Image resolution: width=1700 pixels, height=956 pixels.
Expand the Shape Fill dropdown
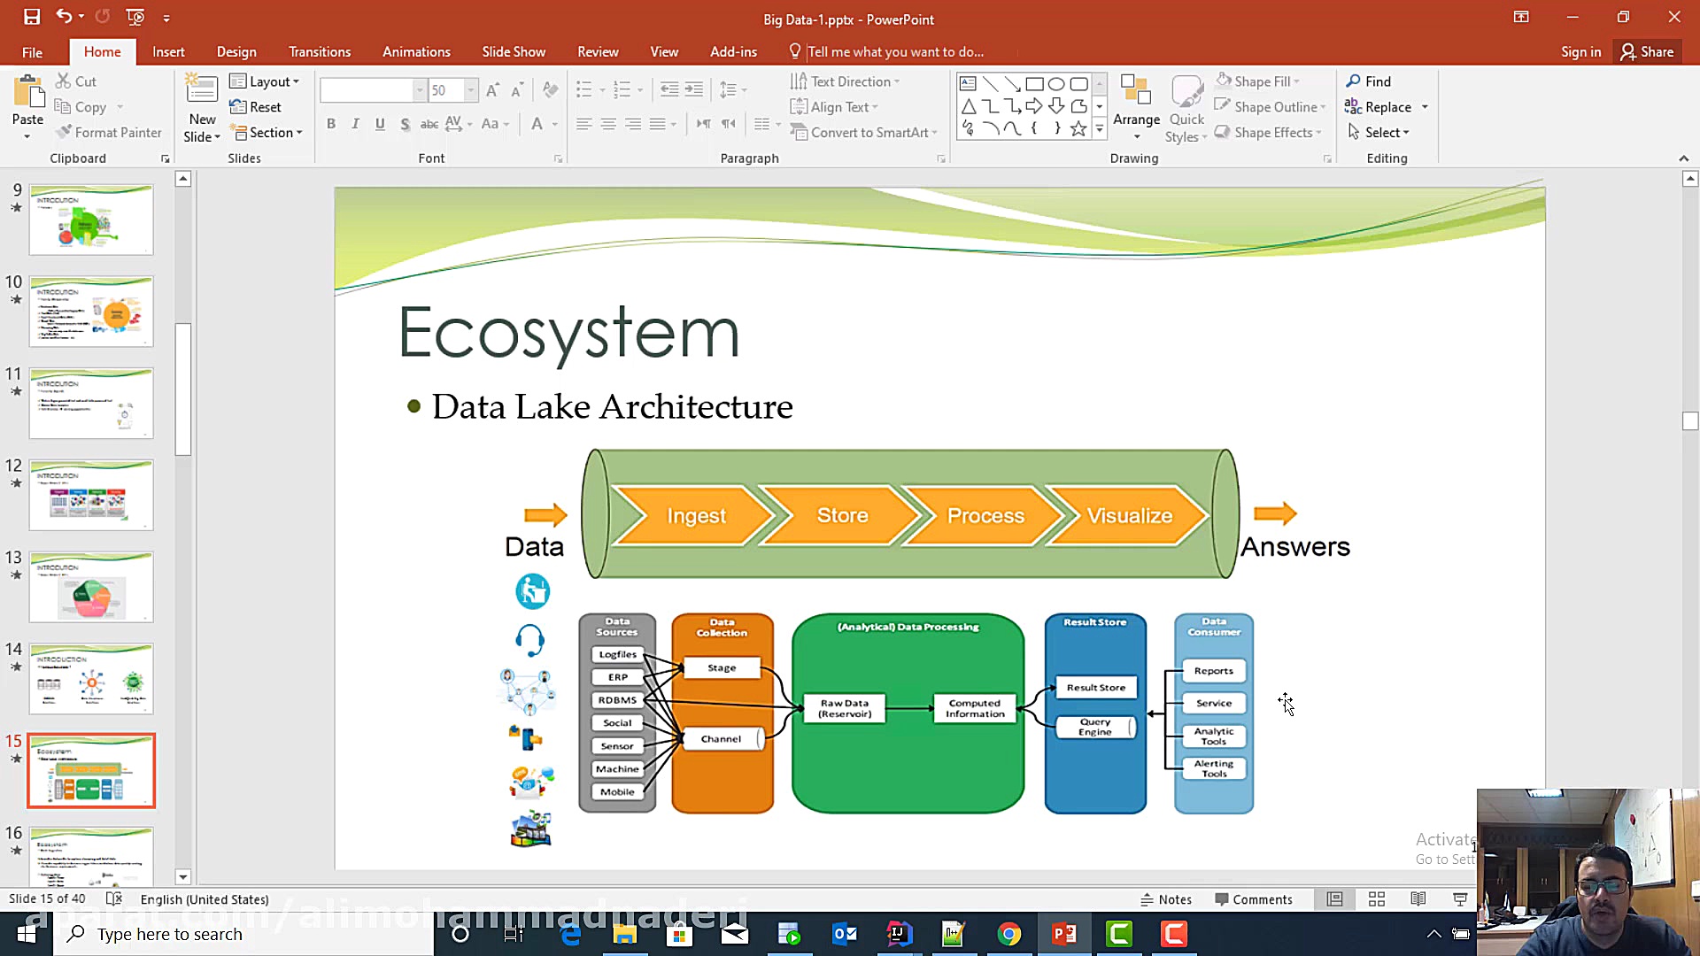[x=1296, y=81]
